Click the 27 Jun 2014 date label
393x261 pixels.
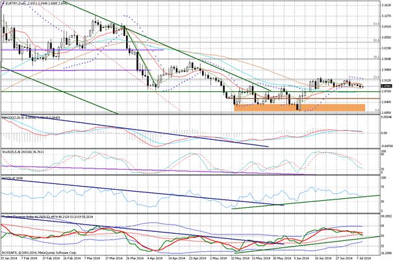[x=345, y=258]
